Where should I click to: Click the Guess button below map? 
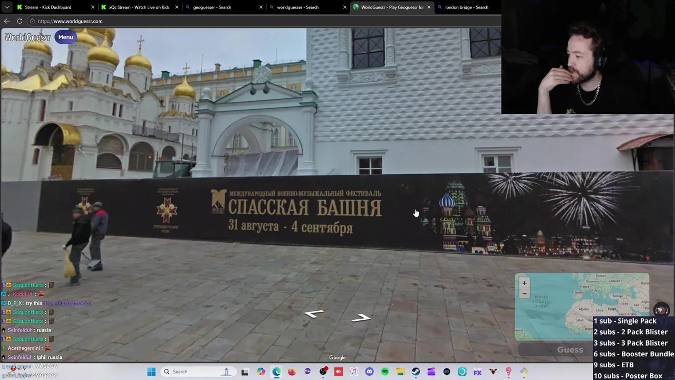tap(570, 349)
